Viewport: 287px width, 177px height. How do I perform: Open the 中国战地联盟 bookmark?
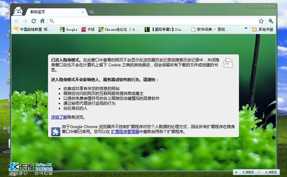coord(33,29)
